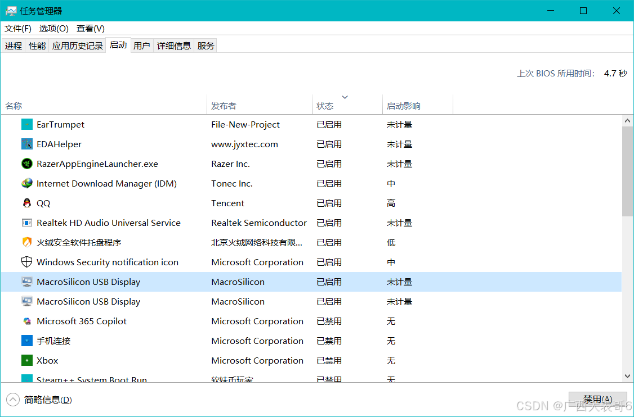Click publisher File-New-Project

coord(245,125)
